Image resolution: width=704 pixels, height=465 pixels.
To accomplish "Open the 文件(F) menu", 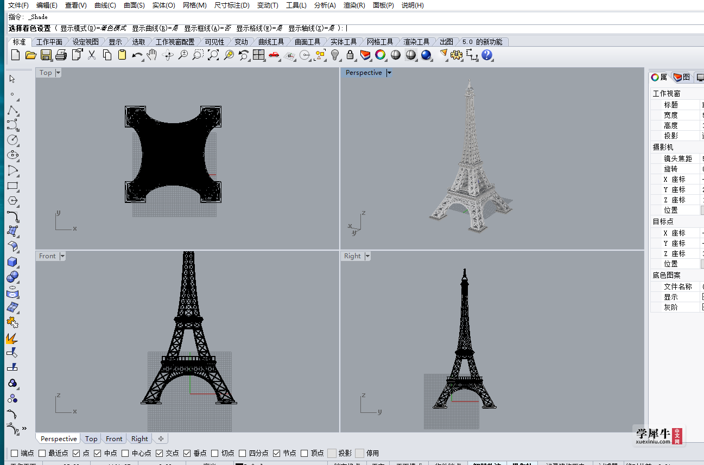I will 18,5.
